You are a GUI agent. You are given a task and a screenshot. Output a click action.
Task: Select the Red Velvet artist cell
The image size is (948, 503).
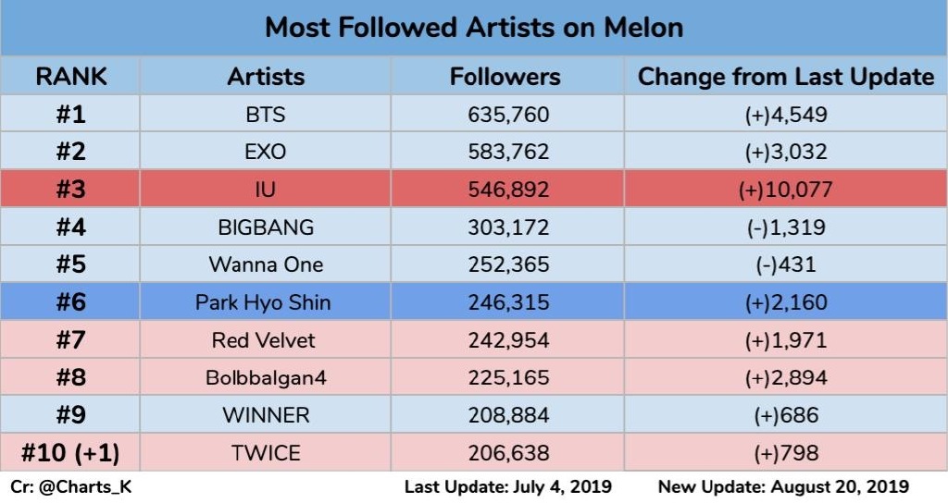point(266,340)
